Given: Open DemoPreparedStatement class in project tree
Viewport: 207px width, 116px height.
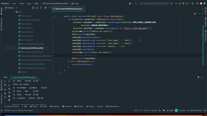Looking at the screenshot, I should pos(32,52).
